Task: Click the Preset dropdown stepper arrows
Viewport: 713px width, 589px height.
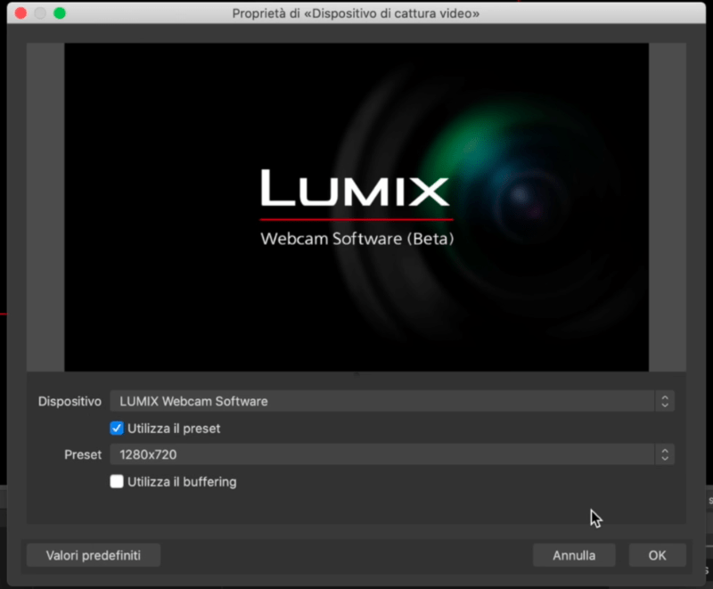Action: 665,454
